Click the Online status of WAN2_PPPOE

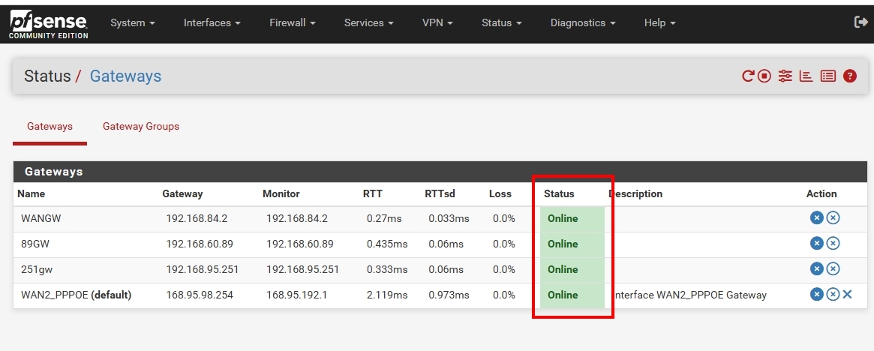(x=563, y=295)
